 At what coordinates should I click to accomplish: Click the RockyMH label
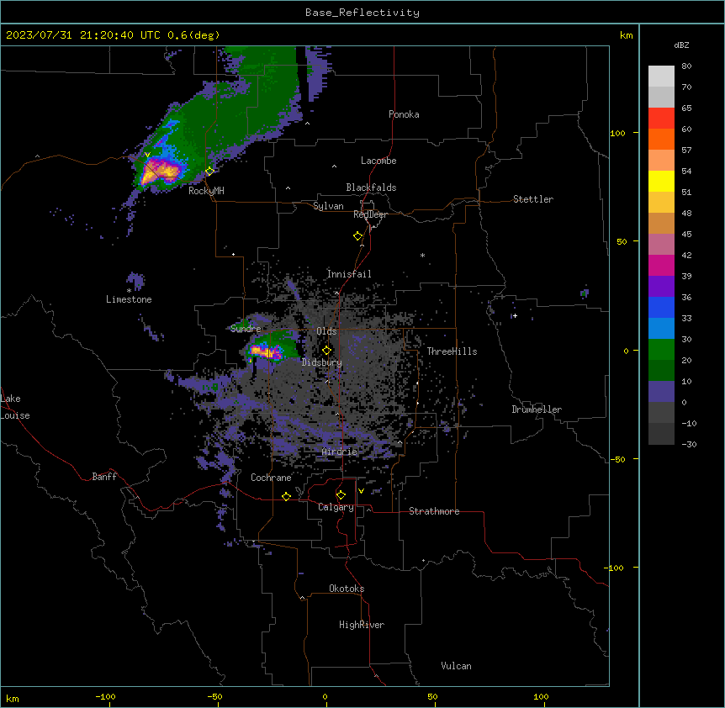tap(206, 191)
